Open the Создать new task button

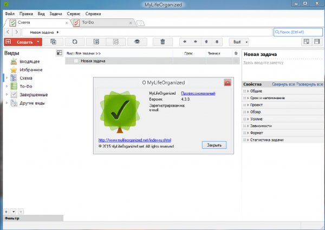tap(21, 42)
